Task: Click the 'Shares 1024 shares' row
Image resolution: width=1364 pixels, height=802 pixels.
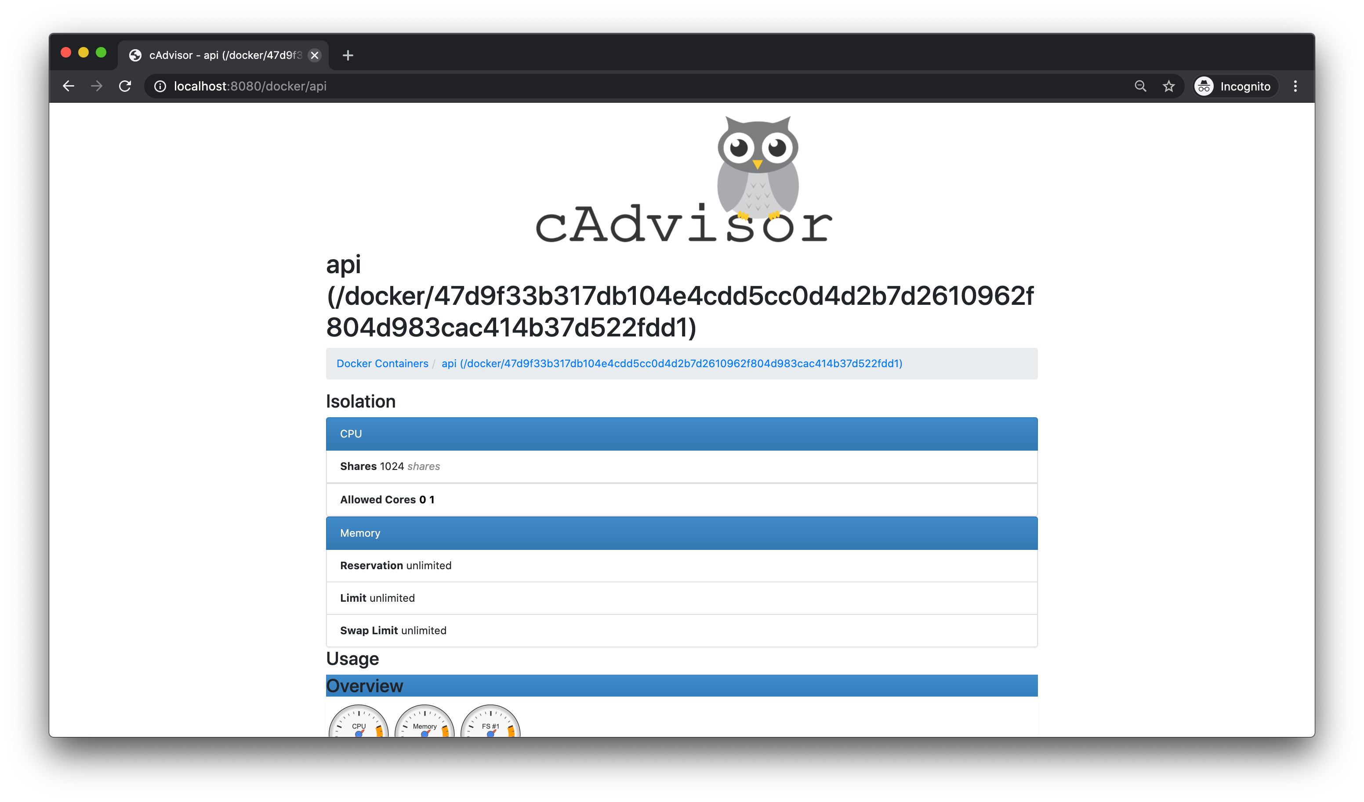Action: (x=682, y=466)
